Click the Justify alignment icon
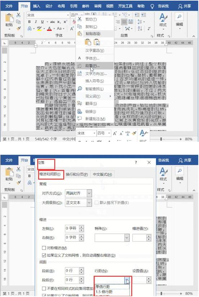The height and width of the screenshot is (297, 199). click(x=124, y=22)
